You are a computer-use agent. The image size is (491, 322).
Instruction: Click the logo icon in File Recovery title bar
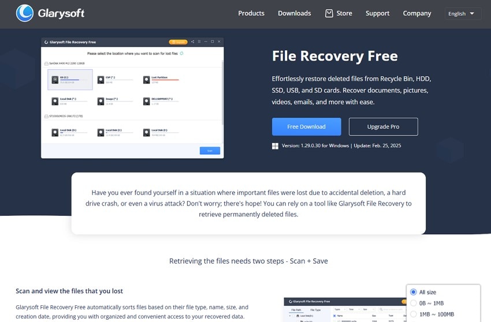click(x=46, y=42)
